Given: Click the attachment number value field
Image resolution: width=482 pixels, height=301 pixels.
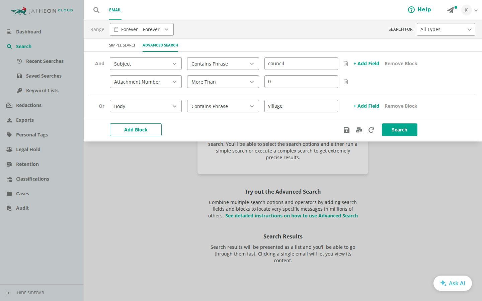Looking at the screenshot, I should click(x=301, y=82).
